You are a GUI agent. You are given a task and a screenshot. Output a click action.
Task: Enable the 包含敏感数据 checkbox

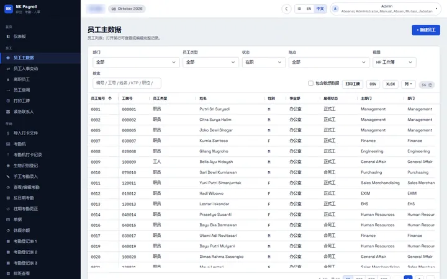coord(311,83)
